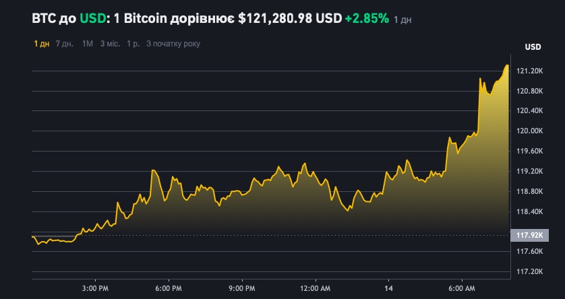Viewport: 565px width, 299px height.
Task: Switch chart to 1M range
Action: (x=88, y=44)
